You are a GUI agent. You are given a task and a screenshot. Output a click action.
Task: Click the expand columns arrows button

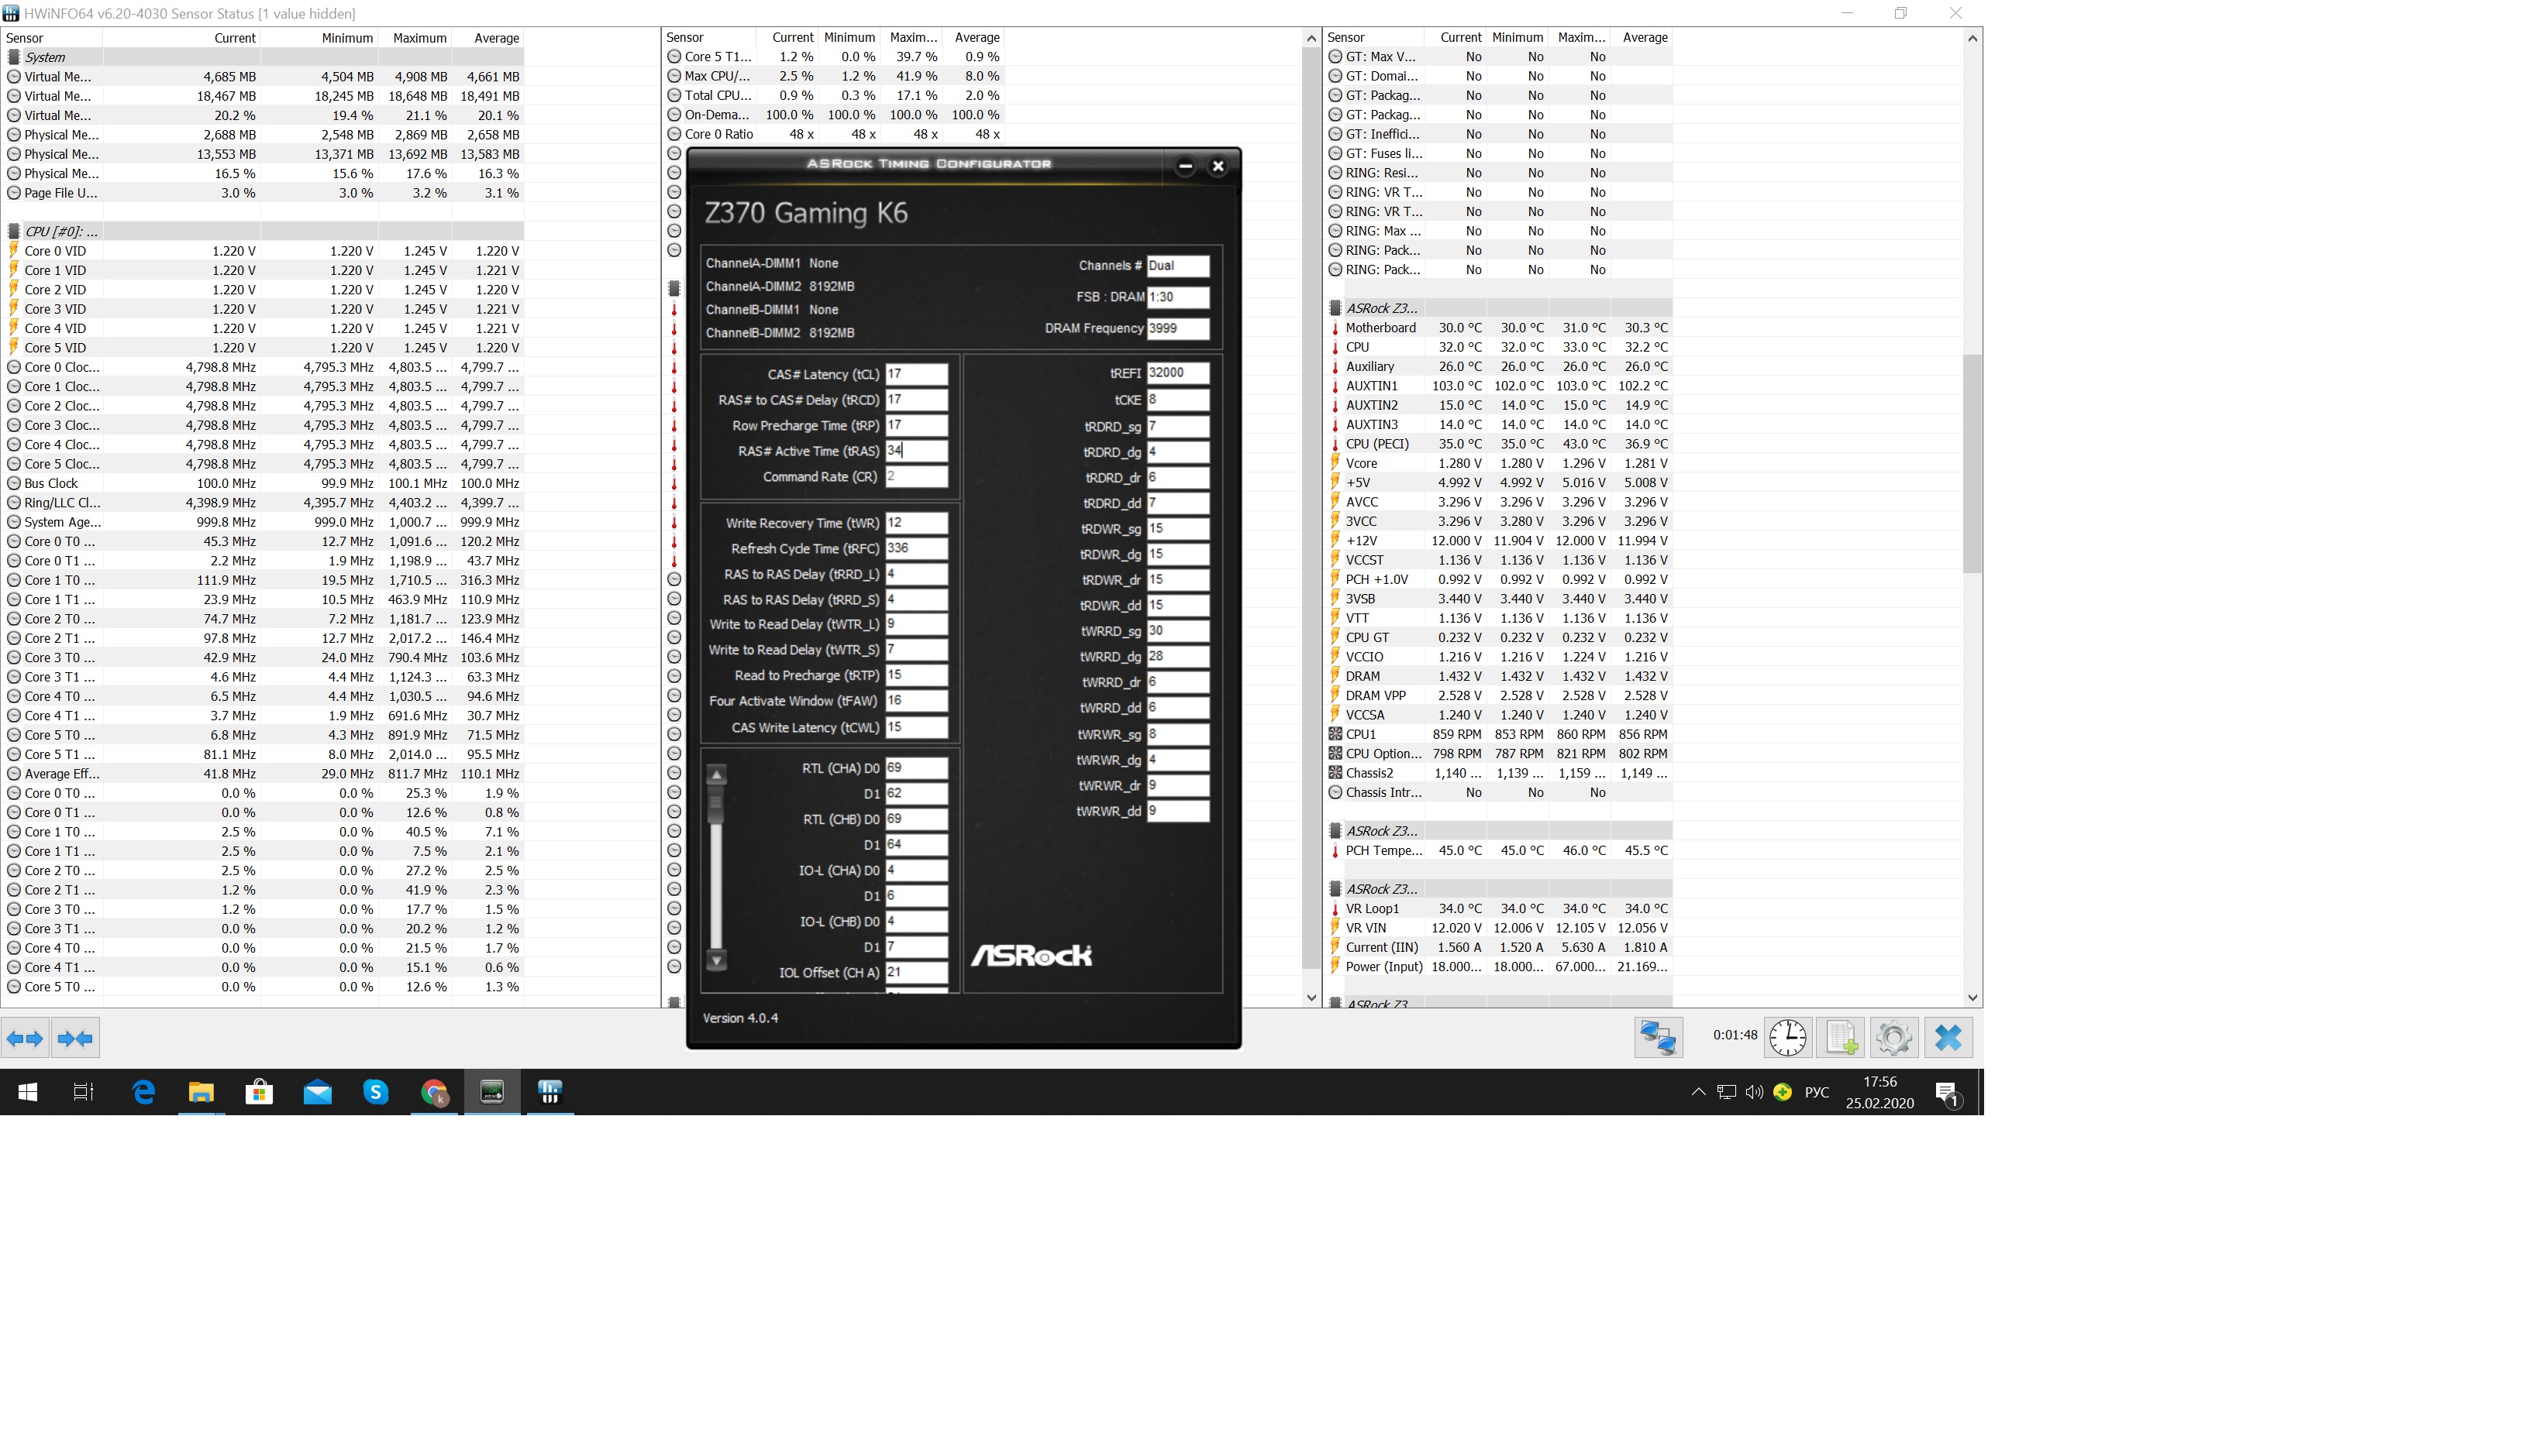(25, 1038)
